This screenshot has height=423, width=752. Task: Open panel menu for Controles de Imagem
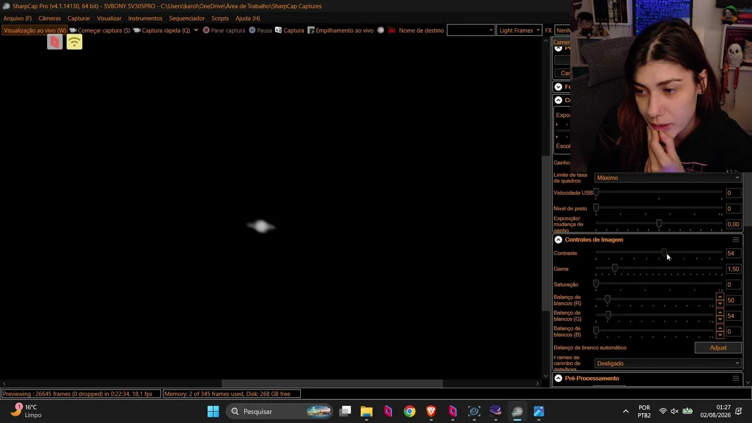(736, 240)
